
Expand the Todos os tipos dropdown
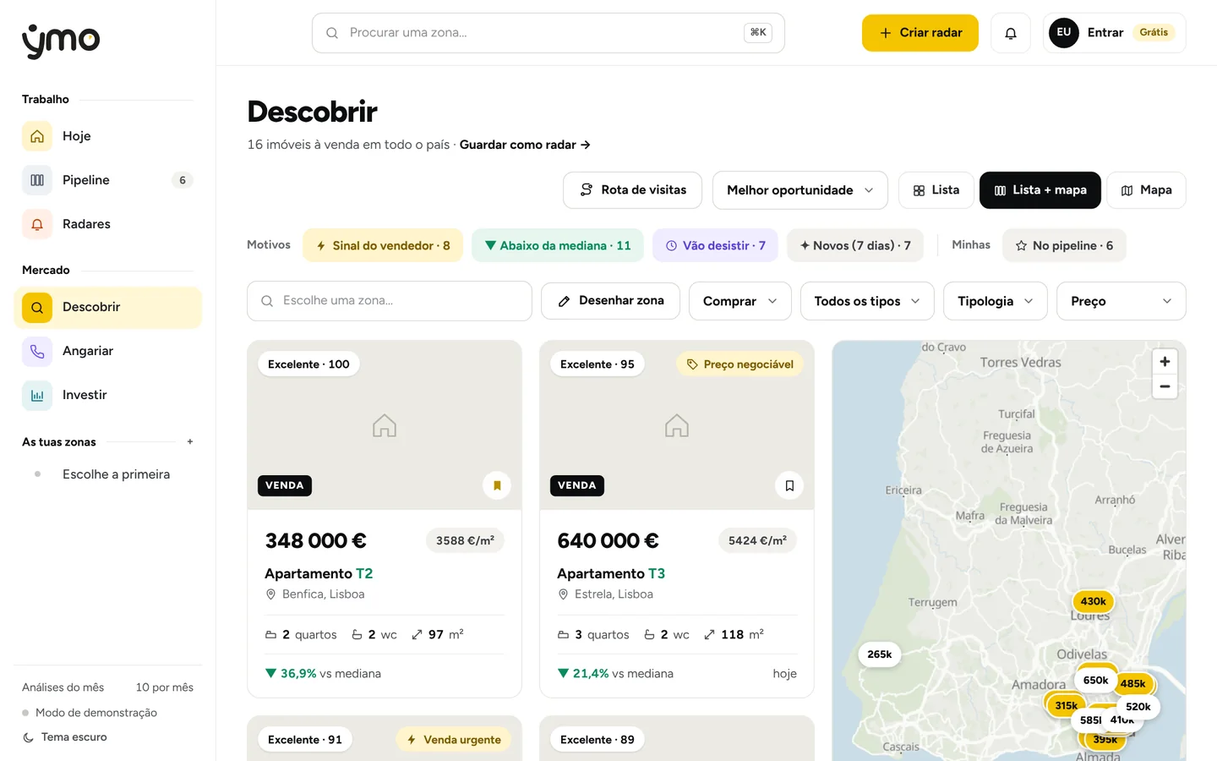(x=867, y=301)
